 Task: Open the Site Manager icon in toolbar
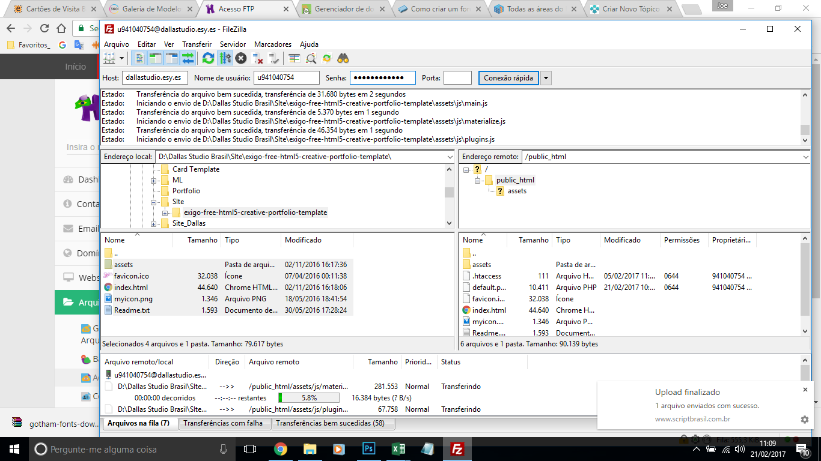(x=109, y=58)
